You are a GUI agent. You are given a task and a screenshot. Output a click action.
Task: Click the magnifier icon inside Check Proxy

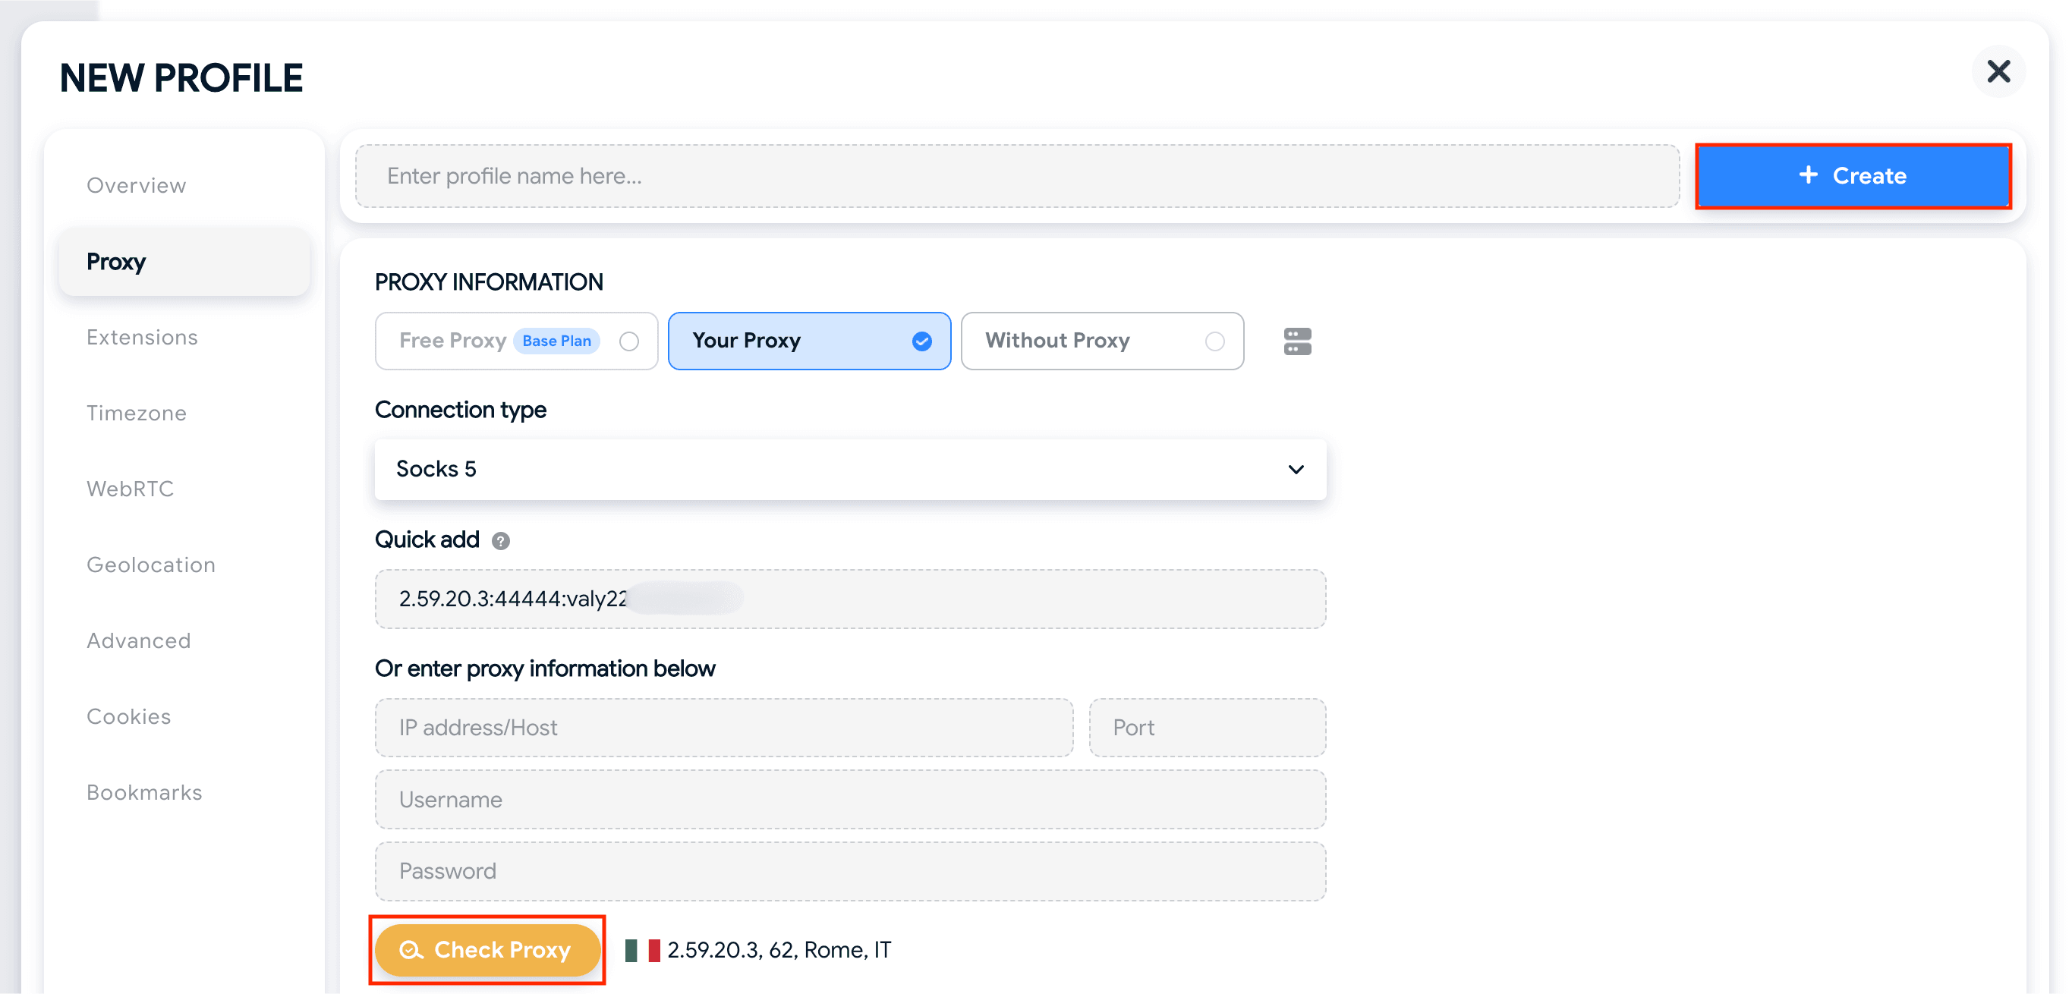pos(411,950)
